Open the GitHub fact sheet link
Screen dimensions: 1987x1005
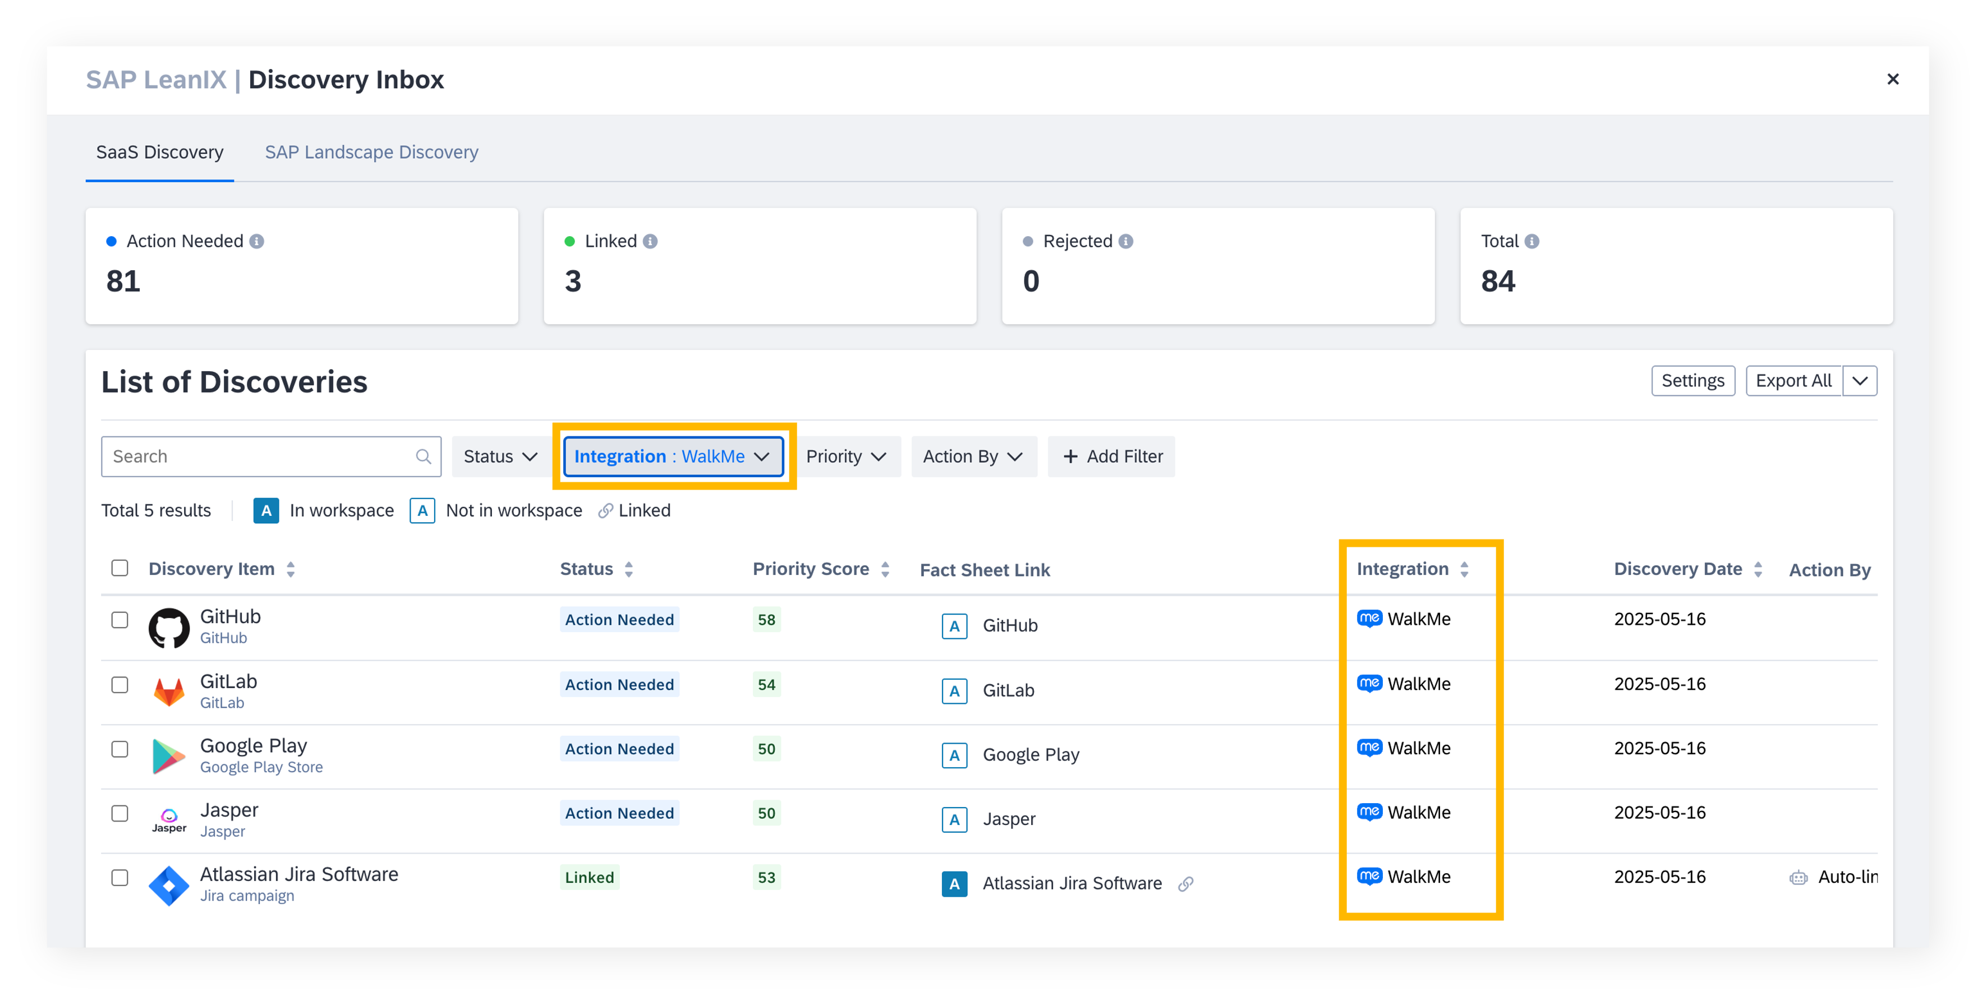(1010, 626)
